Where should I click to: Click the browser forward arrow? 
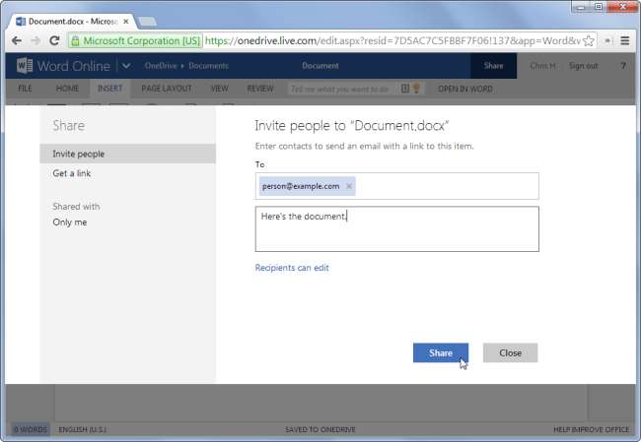coord(36,40)
